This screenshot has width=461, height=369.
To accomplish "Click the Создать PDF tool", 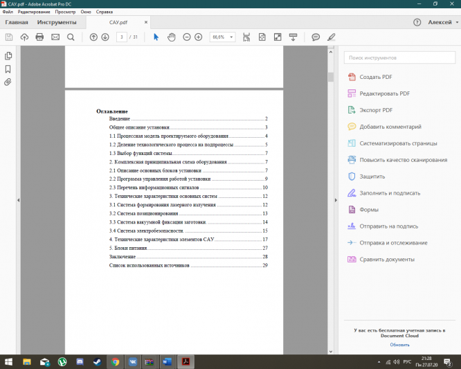I will [x=374, y=76].
